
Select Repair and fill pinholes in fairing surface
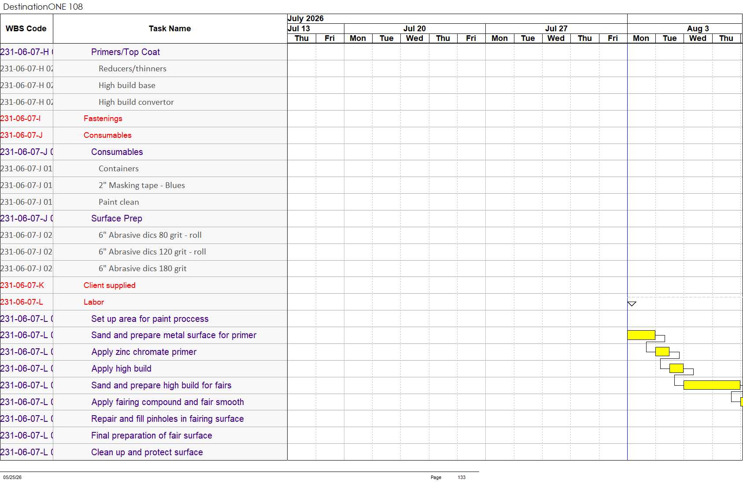[x=167, y=419]
